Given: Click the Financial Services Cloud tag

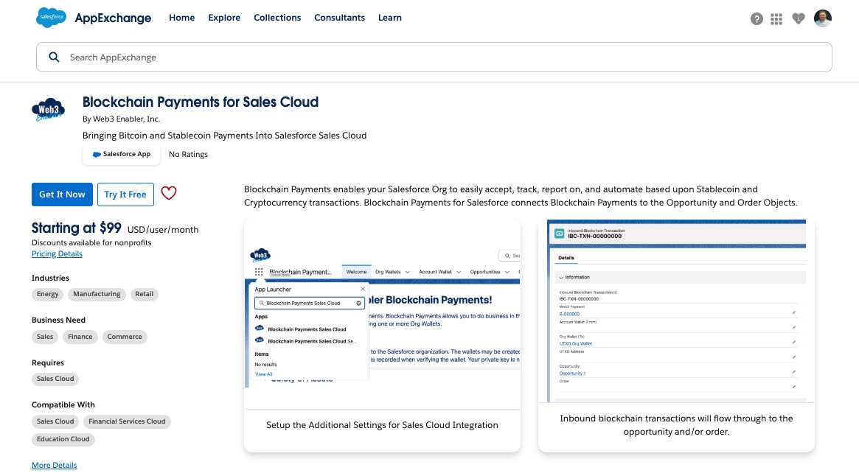Looking at the screenshot, I should coord(127,421).
